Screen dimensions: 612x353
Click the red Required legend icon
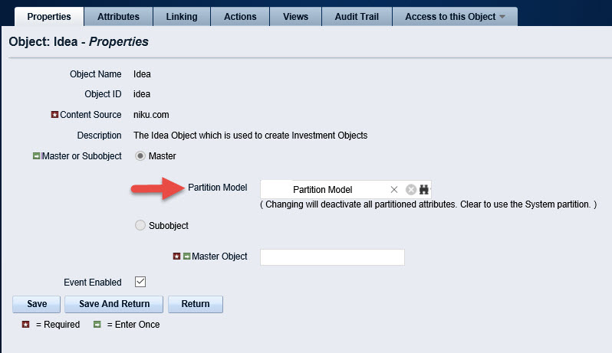point(26,324)
